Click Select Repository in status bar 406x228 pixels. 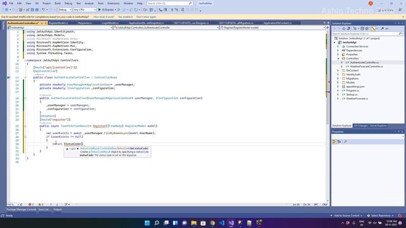click(x=381, y=215)
